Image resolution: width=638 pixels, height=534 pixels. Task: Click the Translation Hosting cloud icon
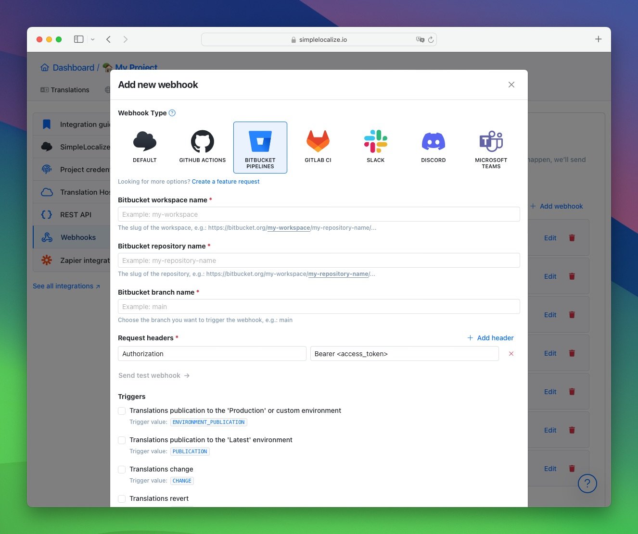pos(47,192)
